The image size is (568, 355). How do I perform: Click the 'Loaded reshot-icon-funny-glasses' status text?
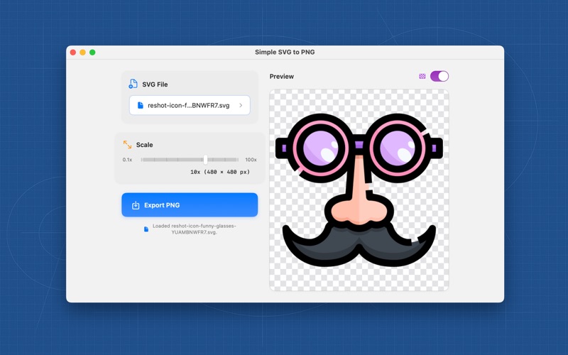[x=194, y=229]
